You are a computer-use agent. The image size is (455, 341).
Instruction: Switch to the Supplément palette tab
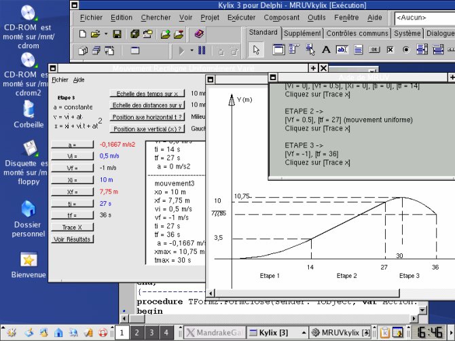(302, 33)
